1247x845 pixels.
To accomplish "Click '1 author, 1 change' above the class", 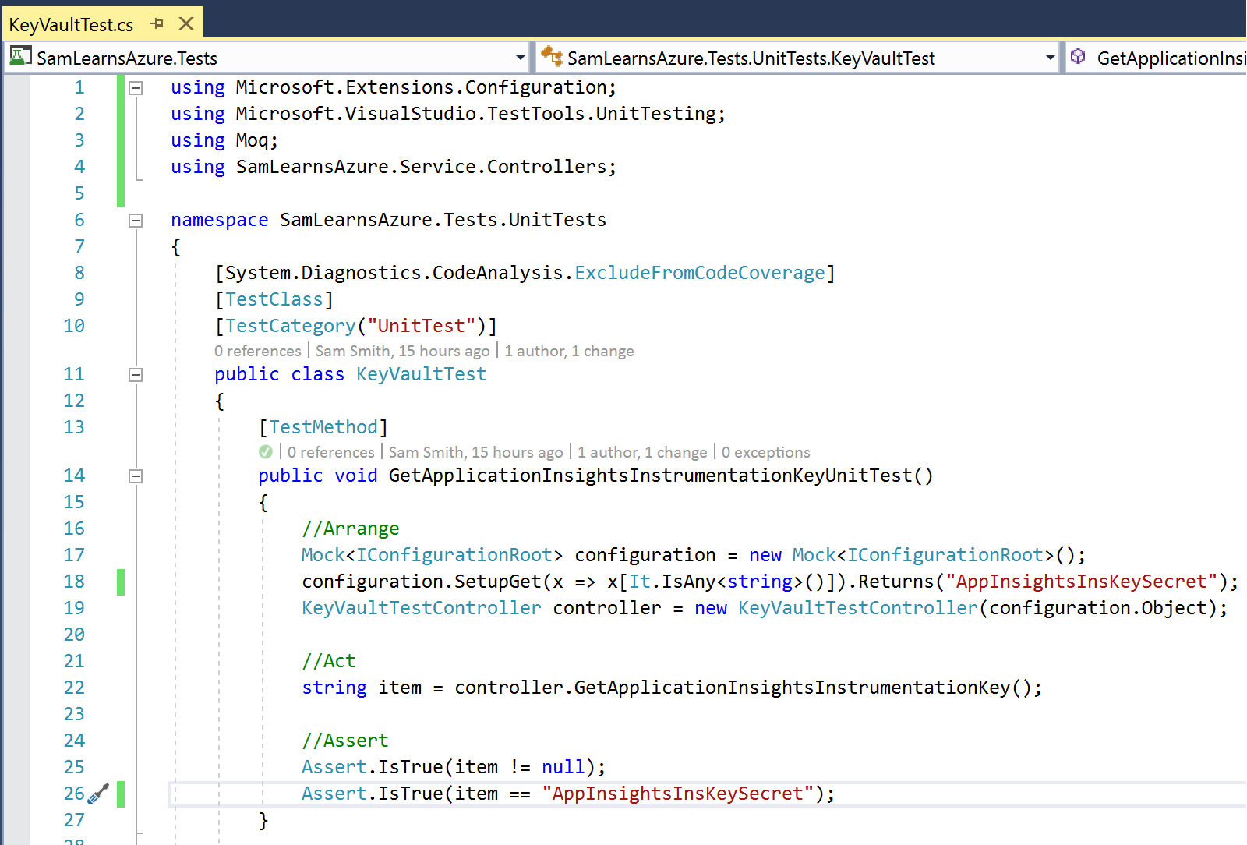I will click(x=569, y=352).
